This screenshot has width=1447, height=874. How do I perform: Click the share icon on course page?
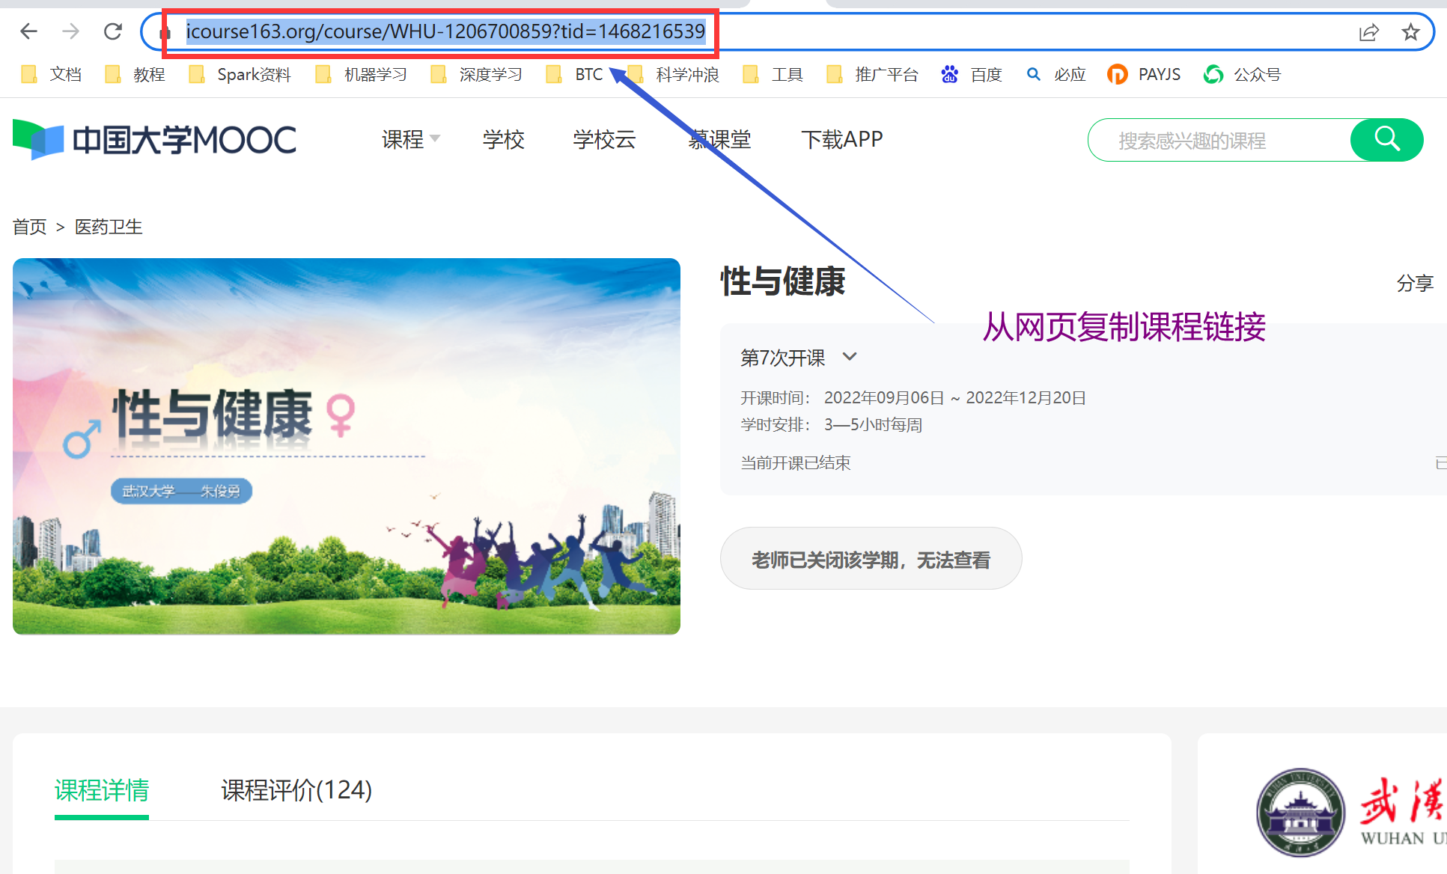click(1418, 283)
